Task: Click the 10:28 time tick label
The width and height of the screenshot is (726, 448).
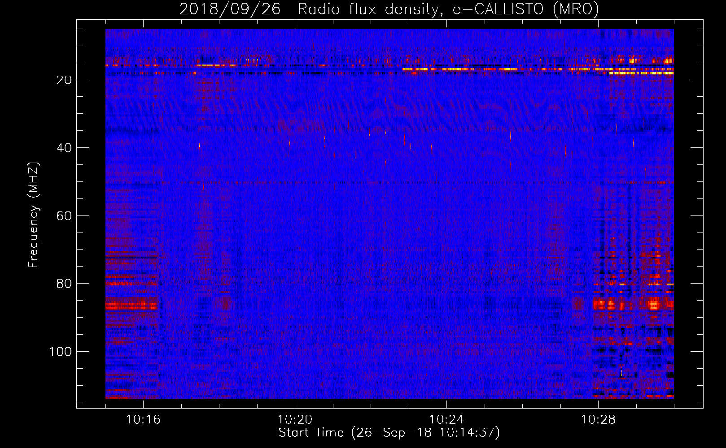Action: tap(598, 420)
